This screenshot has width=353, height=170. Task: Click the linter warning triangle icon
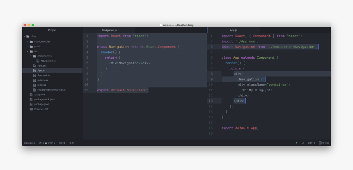[x=46, y=143]
